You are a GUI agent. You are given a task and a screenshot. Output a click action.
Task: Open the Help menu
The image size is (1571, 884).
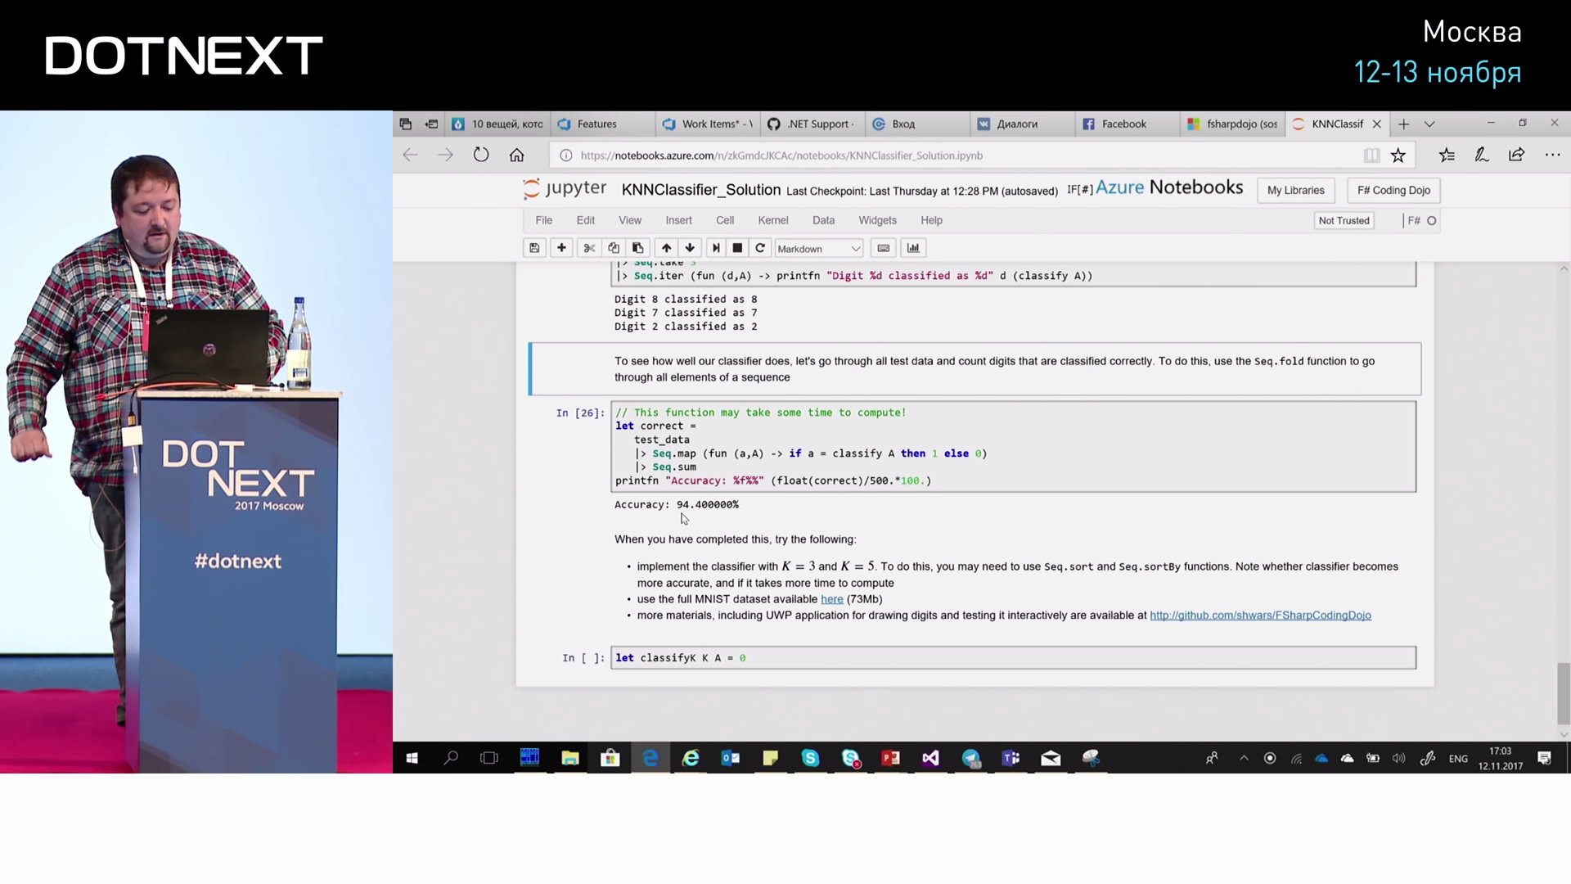tap(931, 220)
